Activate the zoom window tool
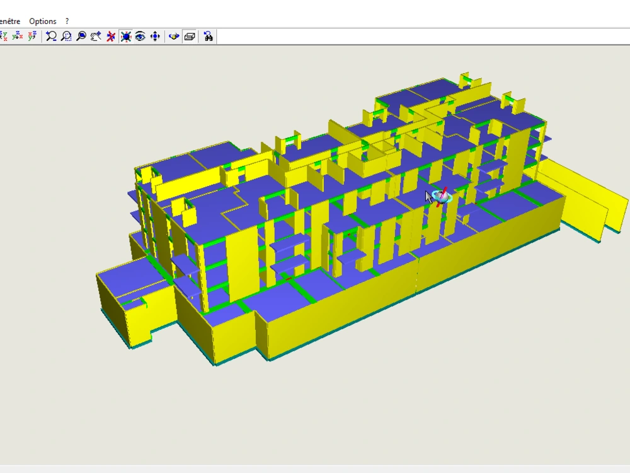Image resolution: width=630 pixels, height=473 pixels. [x=66, y=36]
